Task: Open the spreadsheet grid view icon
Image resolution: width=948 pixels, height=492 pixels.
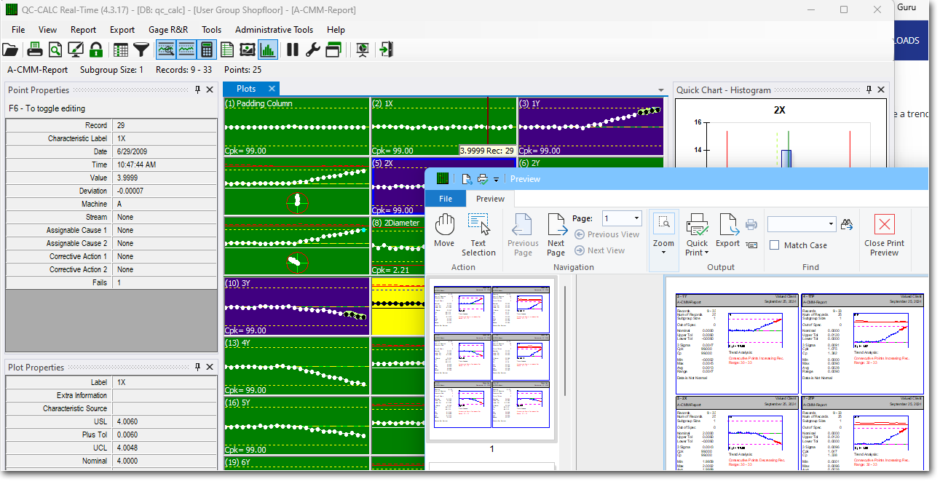Action: point(121,49)
